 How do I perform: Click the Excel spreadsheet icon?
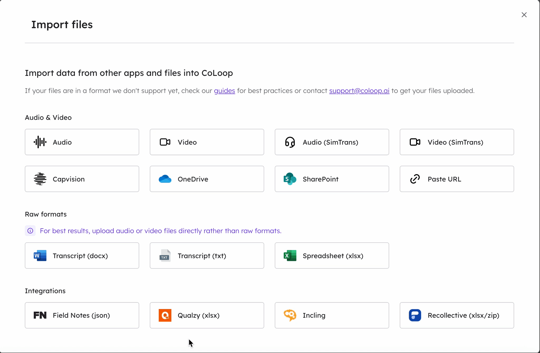click(290, 256)
